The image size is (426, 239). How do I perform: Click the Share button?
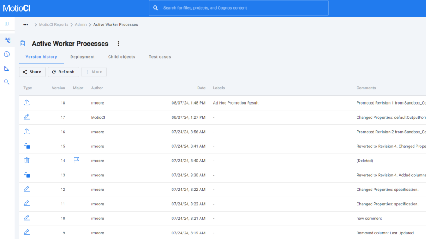point(32,72)
